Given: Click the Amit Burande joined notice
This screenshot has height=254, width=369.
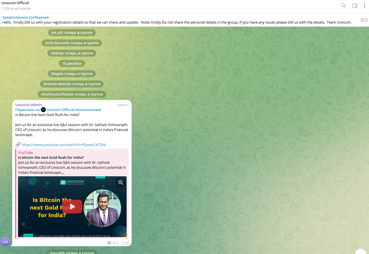Looking at the screenshot, I should [x=72, y=43].
